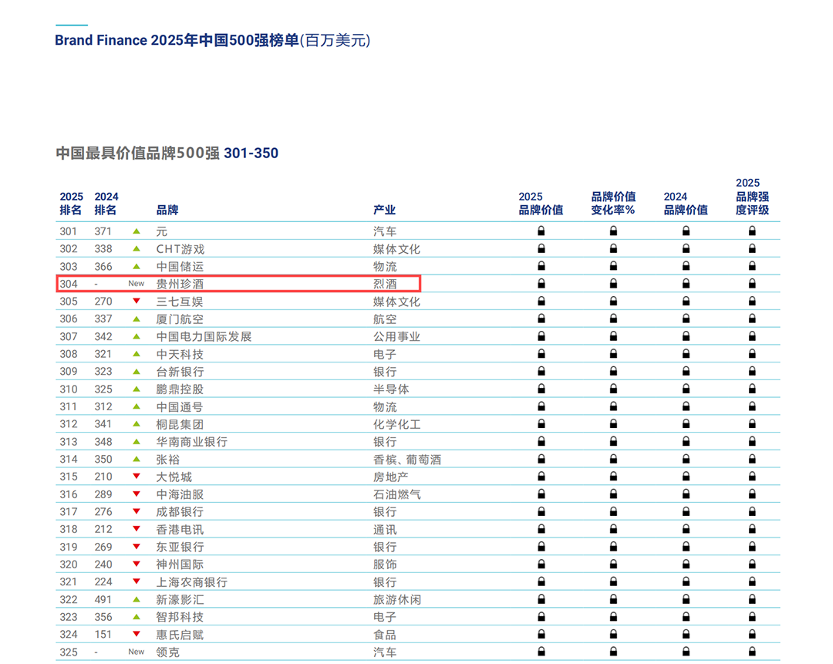
Task: Click the 2024 排名 column header
Action: pyautogui.click(x=106, y=204)
